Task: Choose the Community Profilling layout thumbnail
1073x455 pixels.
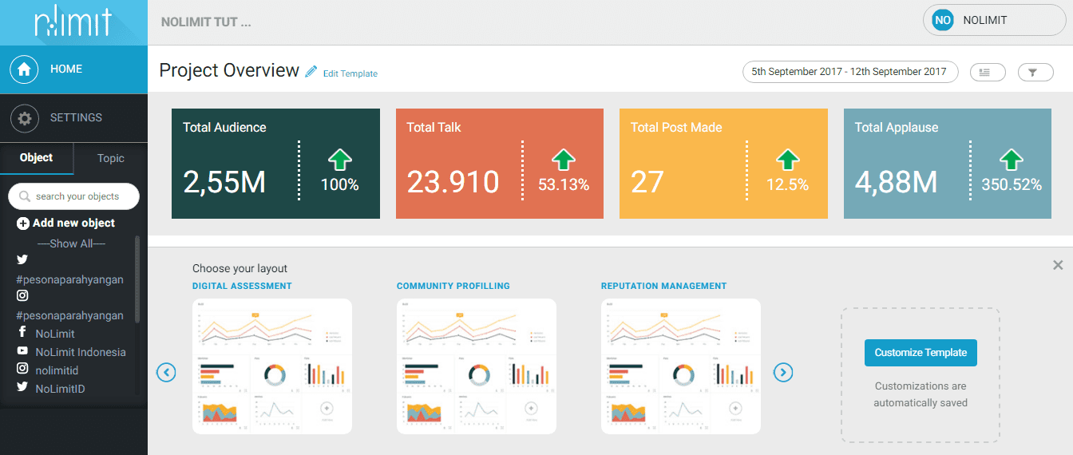Action: coord(477,366)
